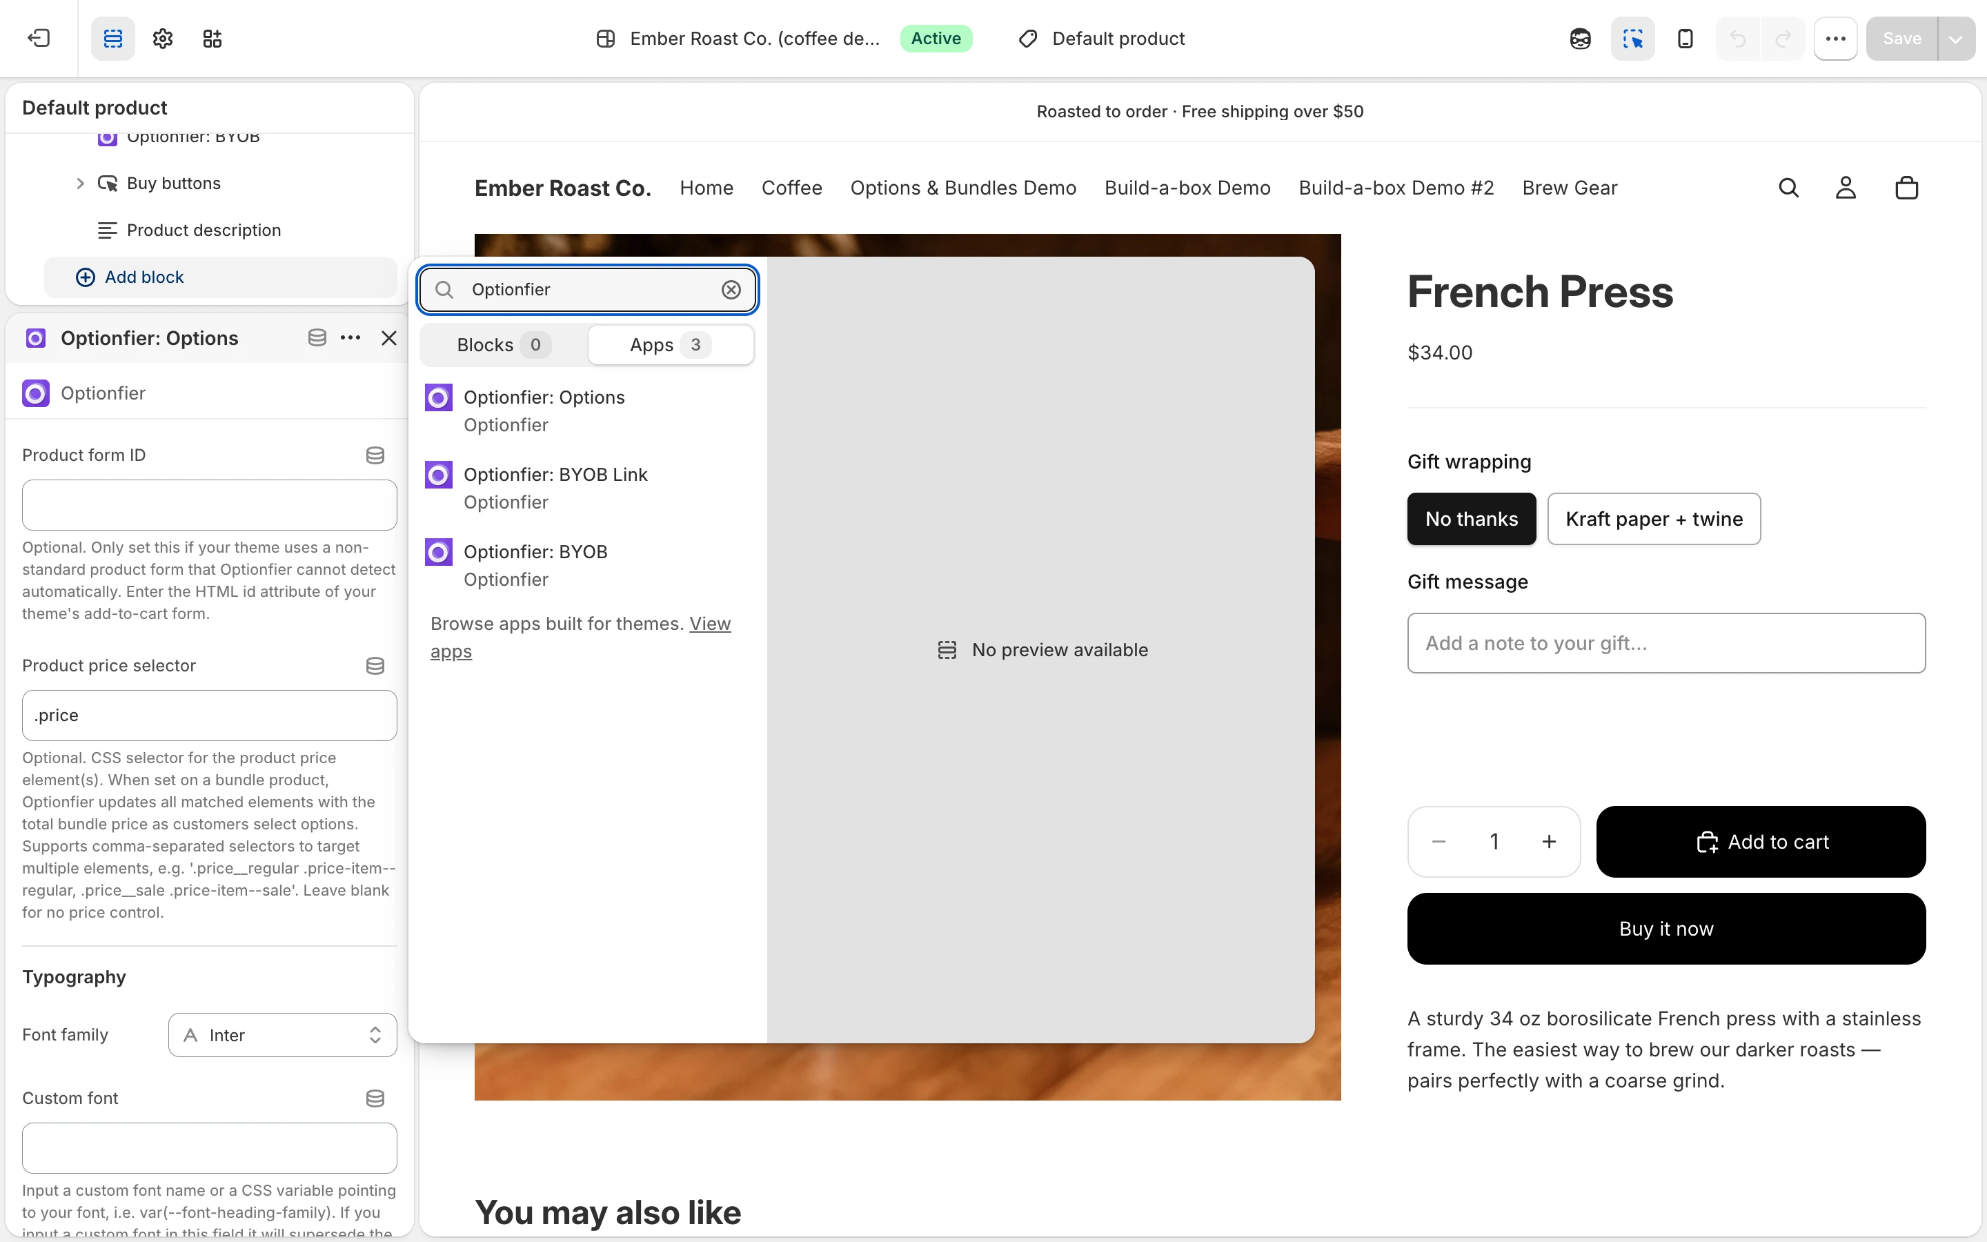Switch to mobile preview icon
This screenshot has width=1987, height=1242.
click(1685, 39)
